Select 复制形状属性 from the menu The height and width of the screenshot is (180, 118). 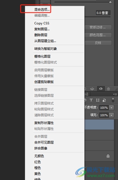(44, 123)
